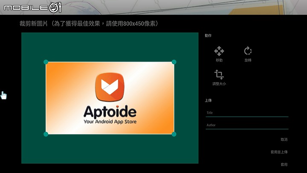Click the Author input field
Image resolution: width=307 pixels, height=173 pixels.
coord(247,125)
